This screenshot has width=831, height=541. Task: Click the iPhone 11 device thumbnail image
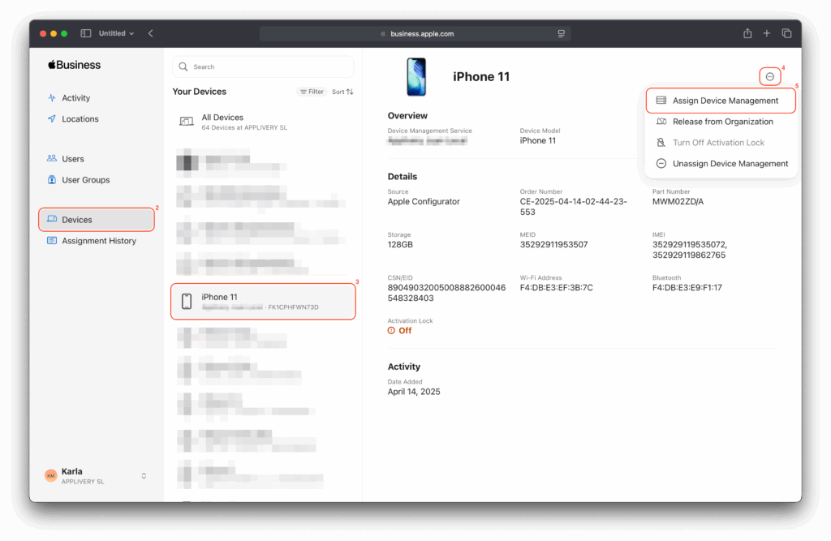(x=416, y=77)
